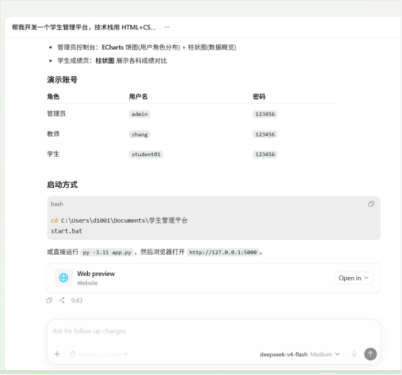The height and width of the screenshot is (375, 402).
Task: Click the 角色 column header
Action: point(53,97)
